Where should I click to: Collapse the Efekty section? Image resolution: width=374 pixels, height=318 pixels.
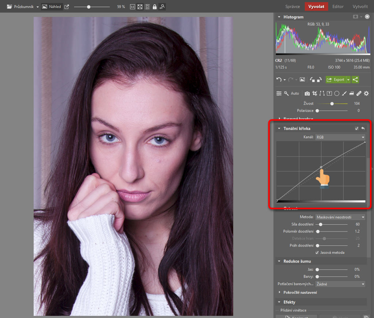click(279, 302)
